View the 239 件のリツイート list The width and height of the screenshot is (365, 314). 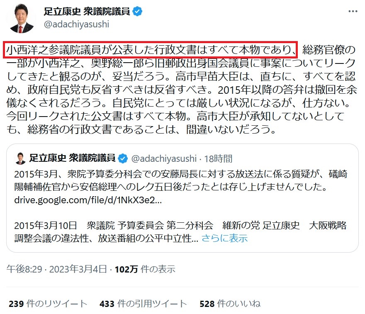[x=48, y=304]
